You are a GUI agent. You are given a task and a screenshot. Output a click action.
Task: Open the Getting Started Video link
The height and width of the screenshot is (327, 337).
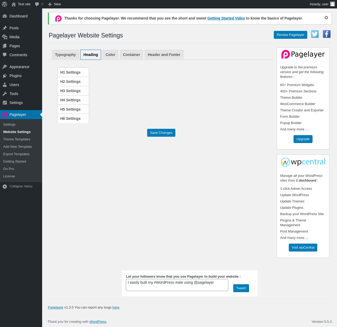(226, 18)
